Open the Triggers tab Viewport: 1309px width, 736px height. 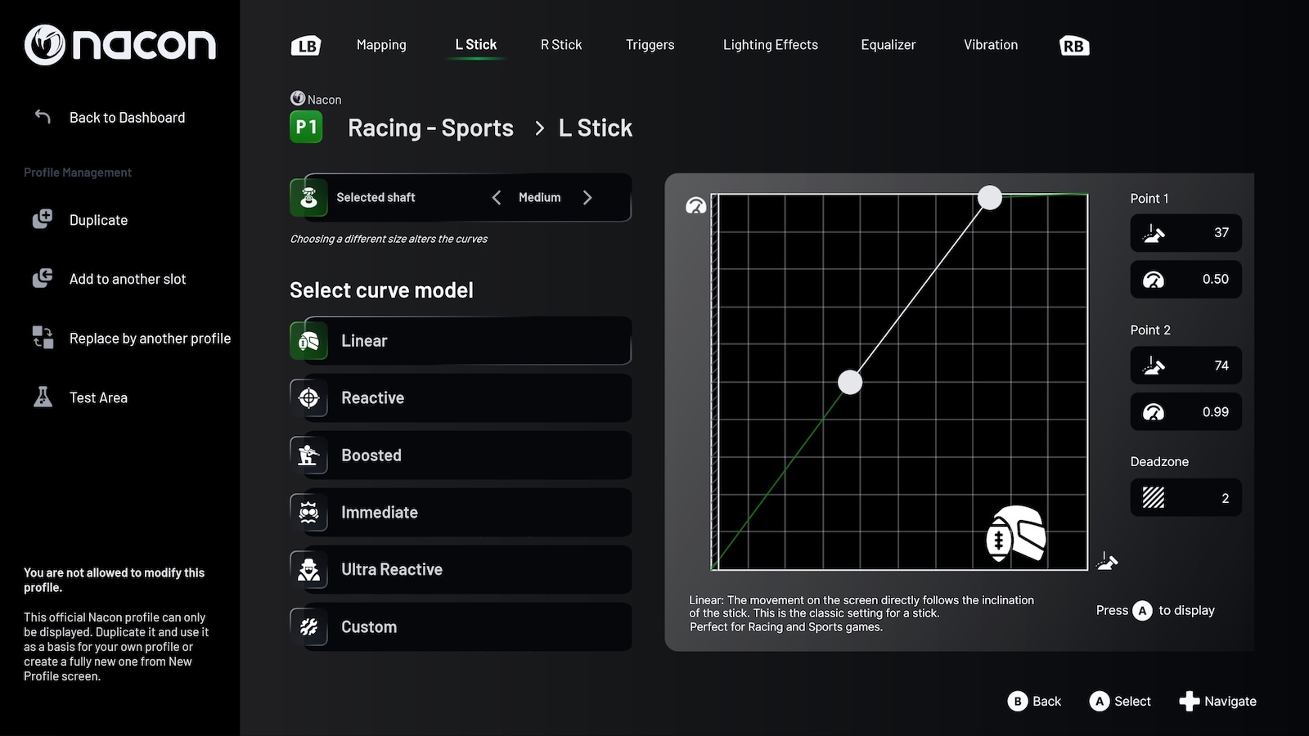pos(650,45)
